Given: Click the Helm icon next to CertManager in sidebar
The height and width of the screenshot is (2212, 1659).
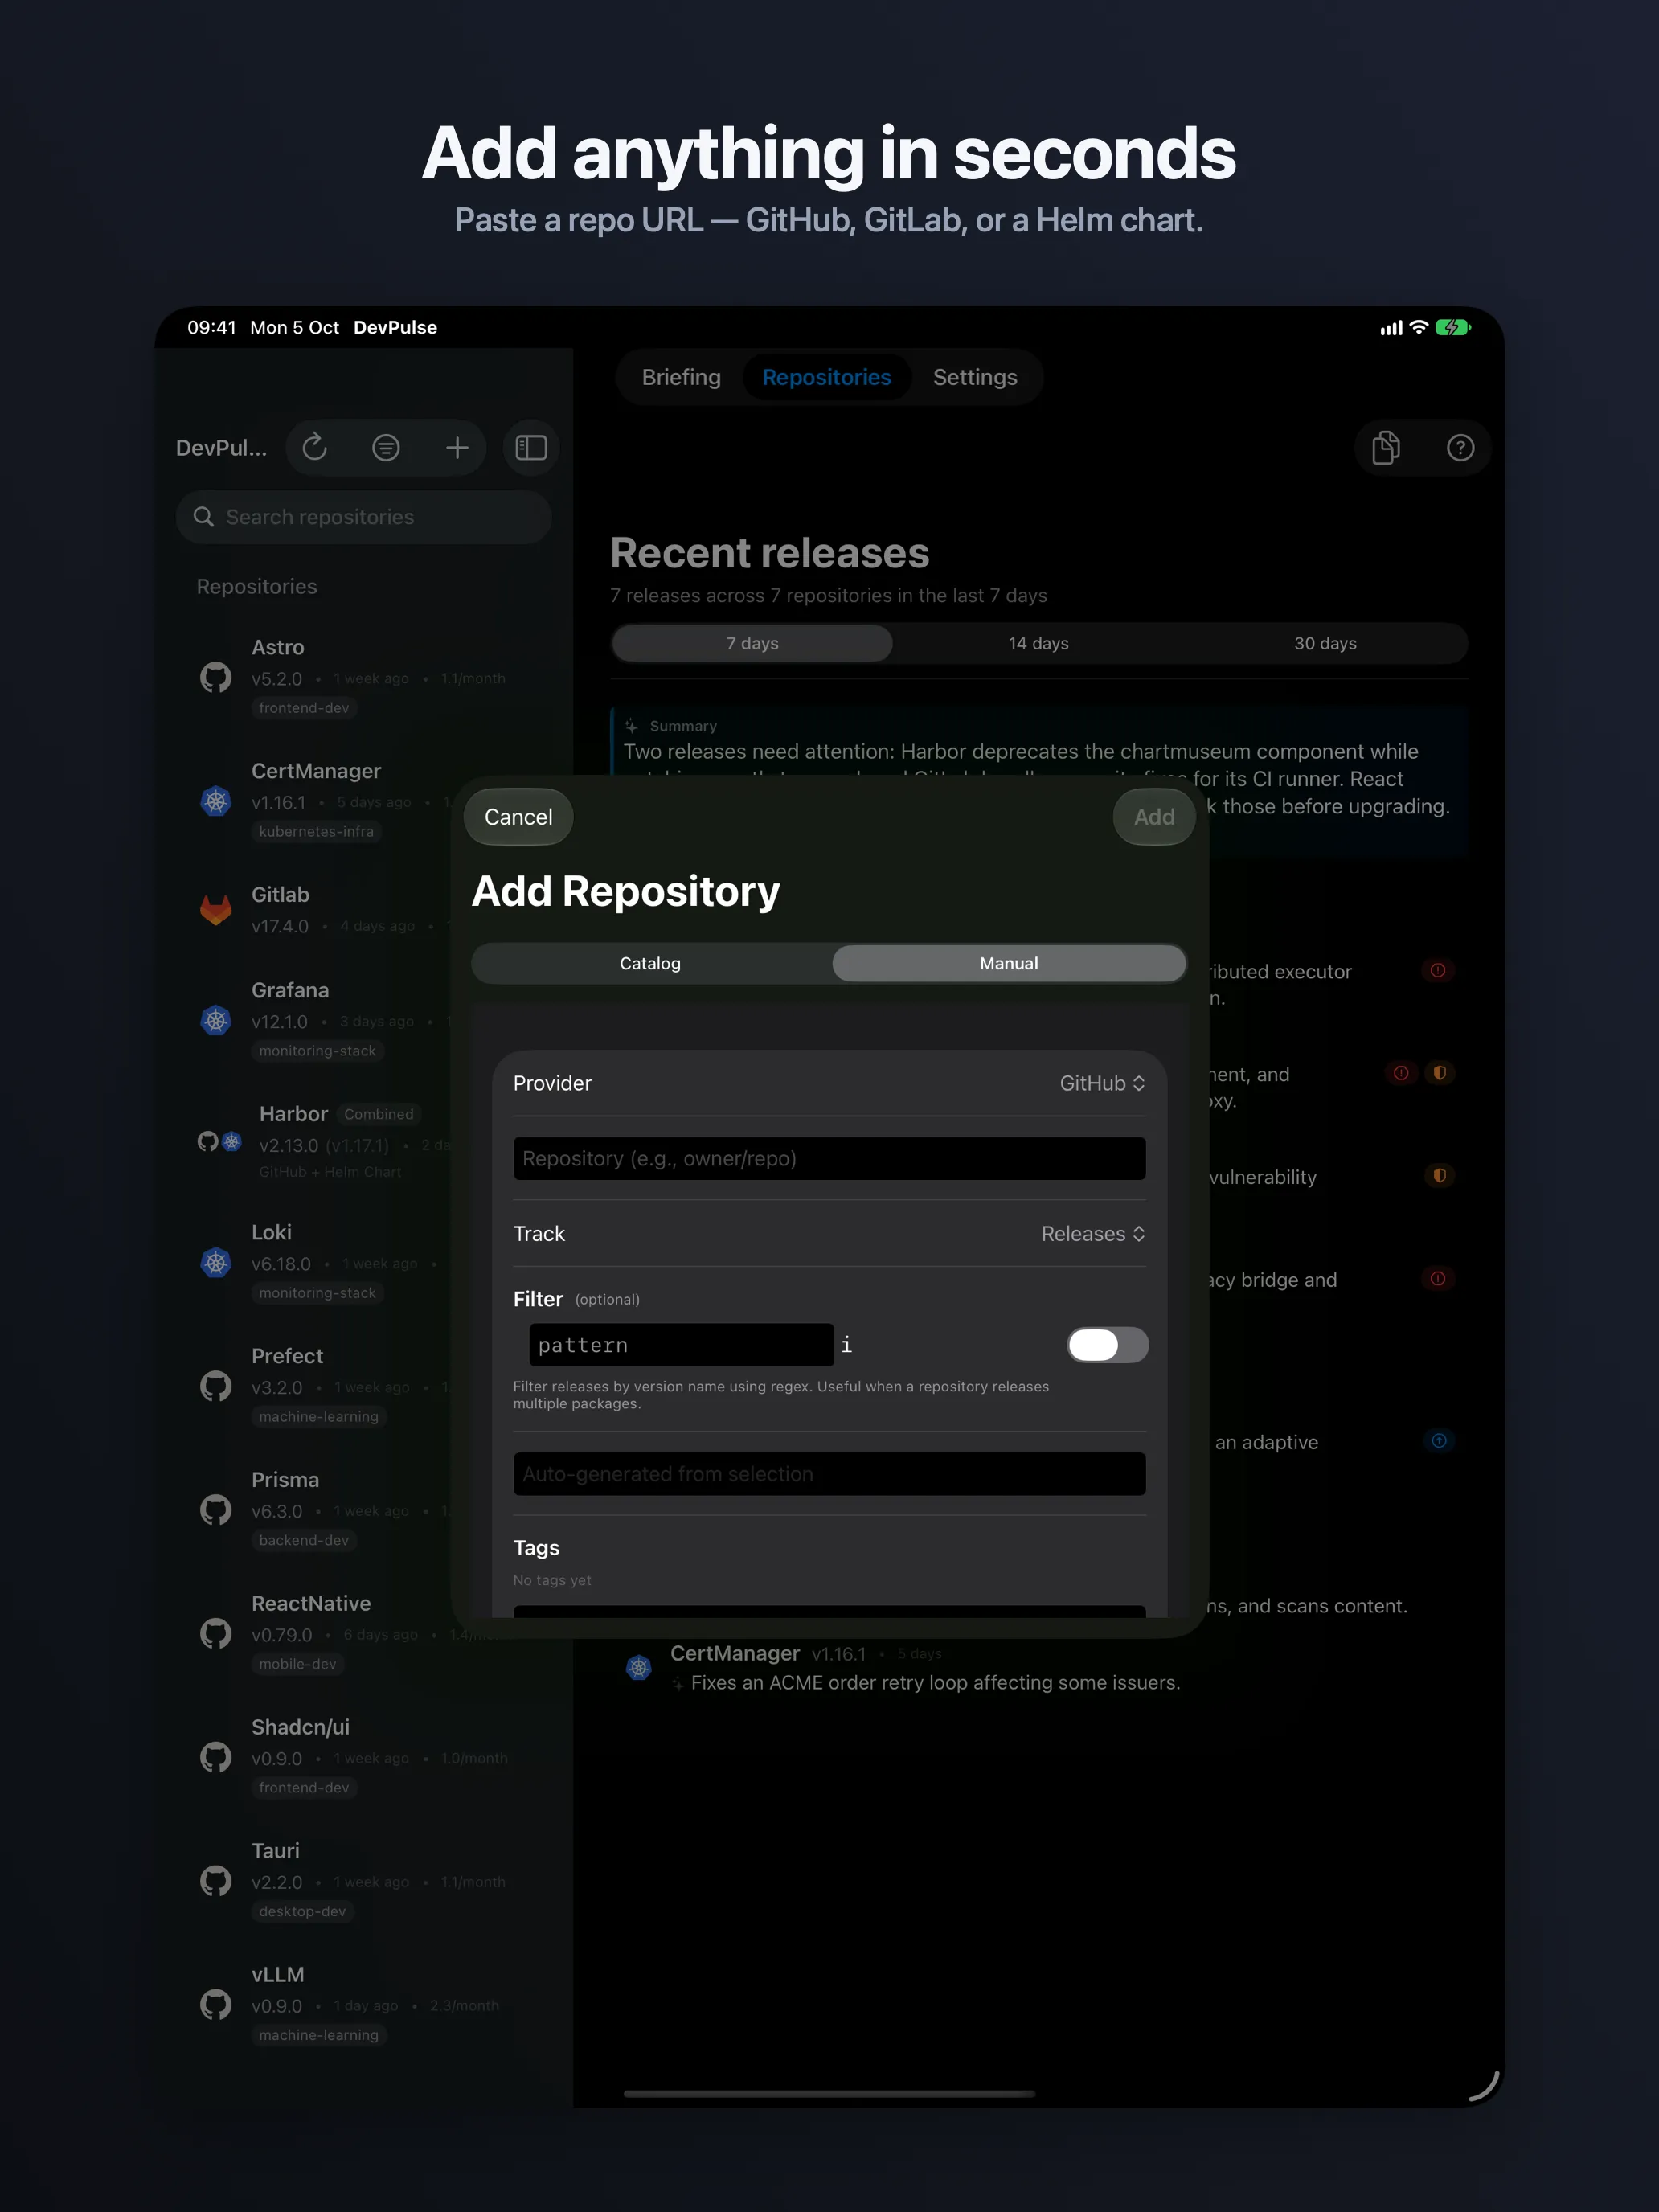Looking at the screenshot, I should click(x=216, y=801).
